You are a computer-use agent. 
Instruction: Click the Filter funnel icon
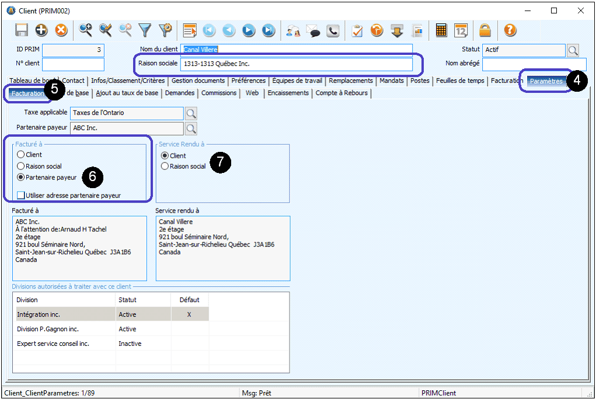click(145, 30)
